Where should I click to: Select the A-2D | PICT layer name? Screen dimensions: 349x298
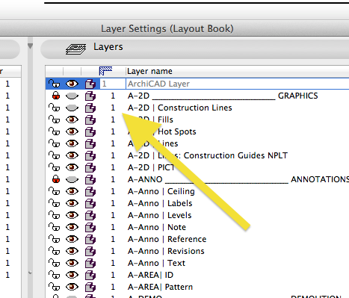[151, 167]
